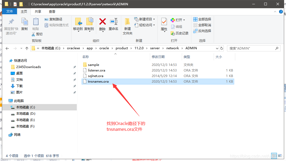Open the File (文件) tab
The width and height of the screenshot is (286, 161).
coord(10,11)
